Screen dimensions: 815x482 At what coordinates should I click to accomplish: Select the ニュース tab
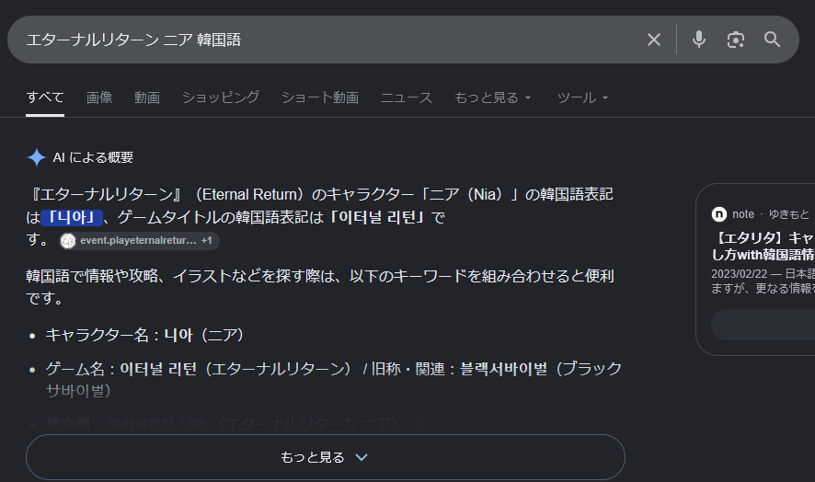(x=407, y=98)
